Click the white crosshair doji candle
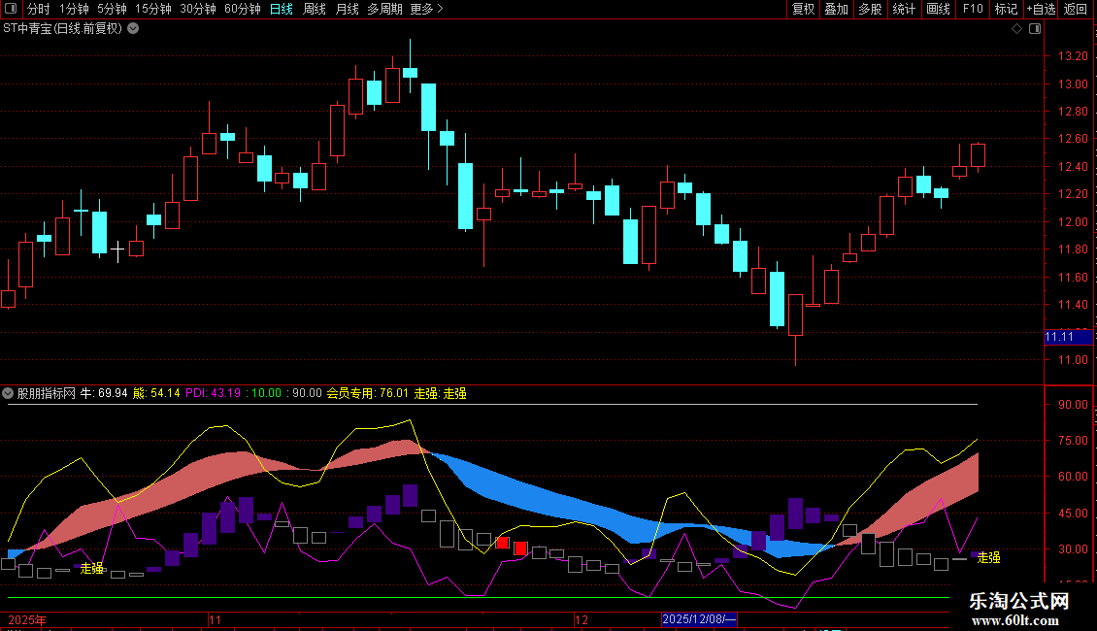This screenshot has height=631, width=1097. (117, 249)
